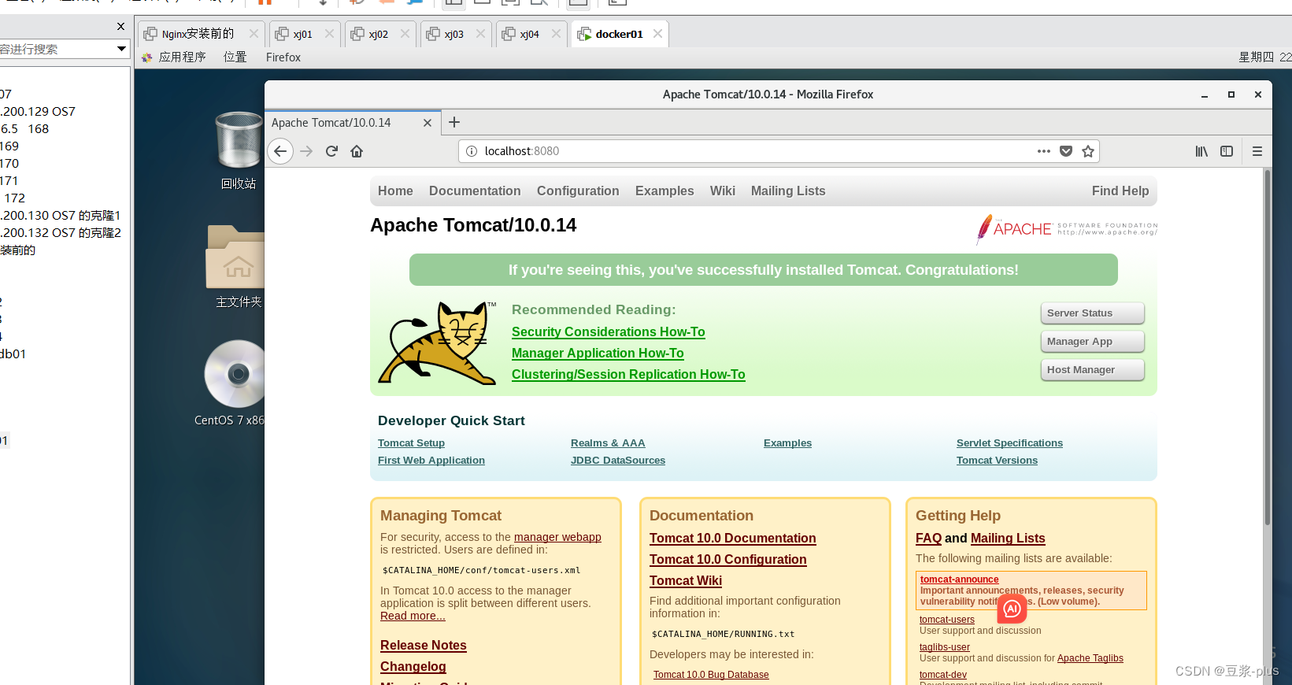Close the xj01 VM tab
This screenshot has width=1292, height=685.
pos(329,33)
